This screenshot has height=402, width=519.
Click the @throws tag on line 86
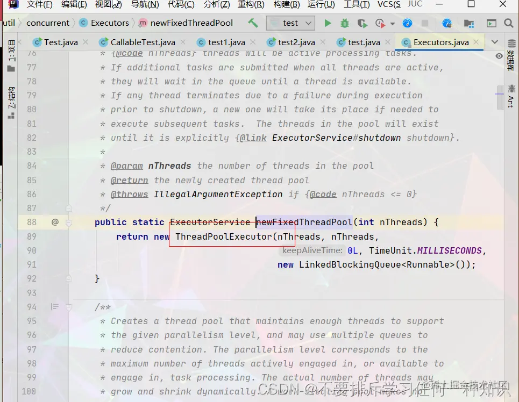pos(129,194)
